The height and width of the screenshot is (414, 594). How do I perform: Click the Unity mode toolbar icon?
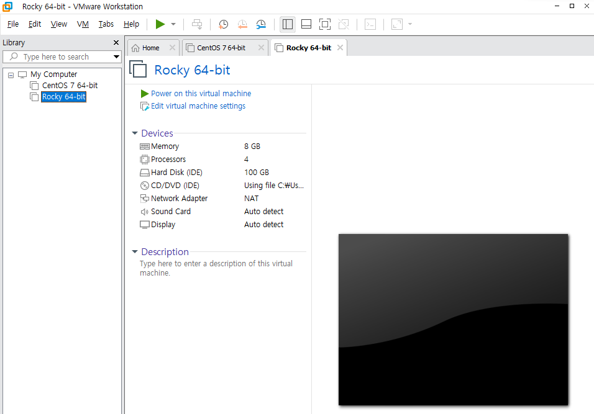click(x=344, y=24)
